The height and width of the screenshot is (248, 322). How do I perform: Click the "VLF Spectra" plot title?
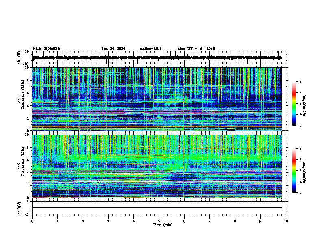coord(46,49)
